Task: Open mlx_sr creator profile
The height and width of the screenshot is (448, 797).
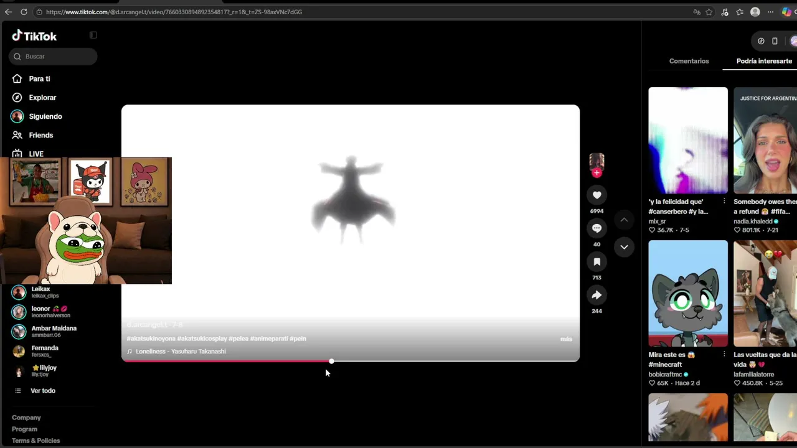Action: [657, 222]
